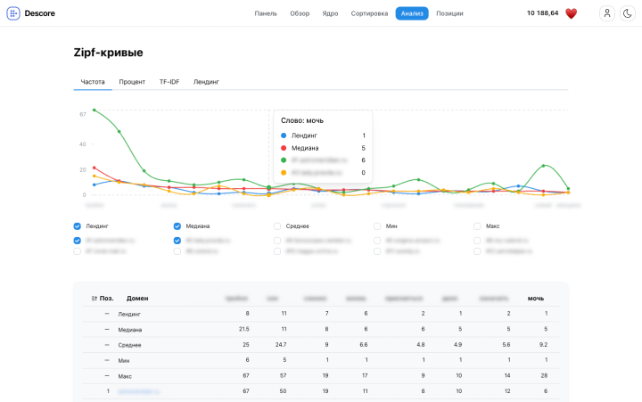Switch to the TF-IDF tab
The image size is (642, 402).
169,81
